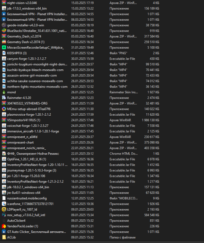Click file name InventoryProfilesNext-forge-1.21.3-2.1.2

[x=35, y=181]
